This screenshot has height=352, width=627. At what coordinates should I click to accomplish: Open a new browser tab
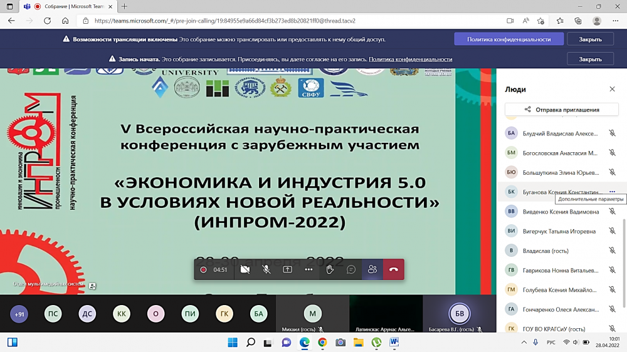124,6
